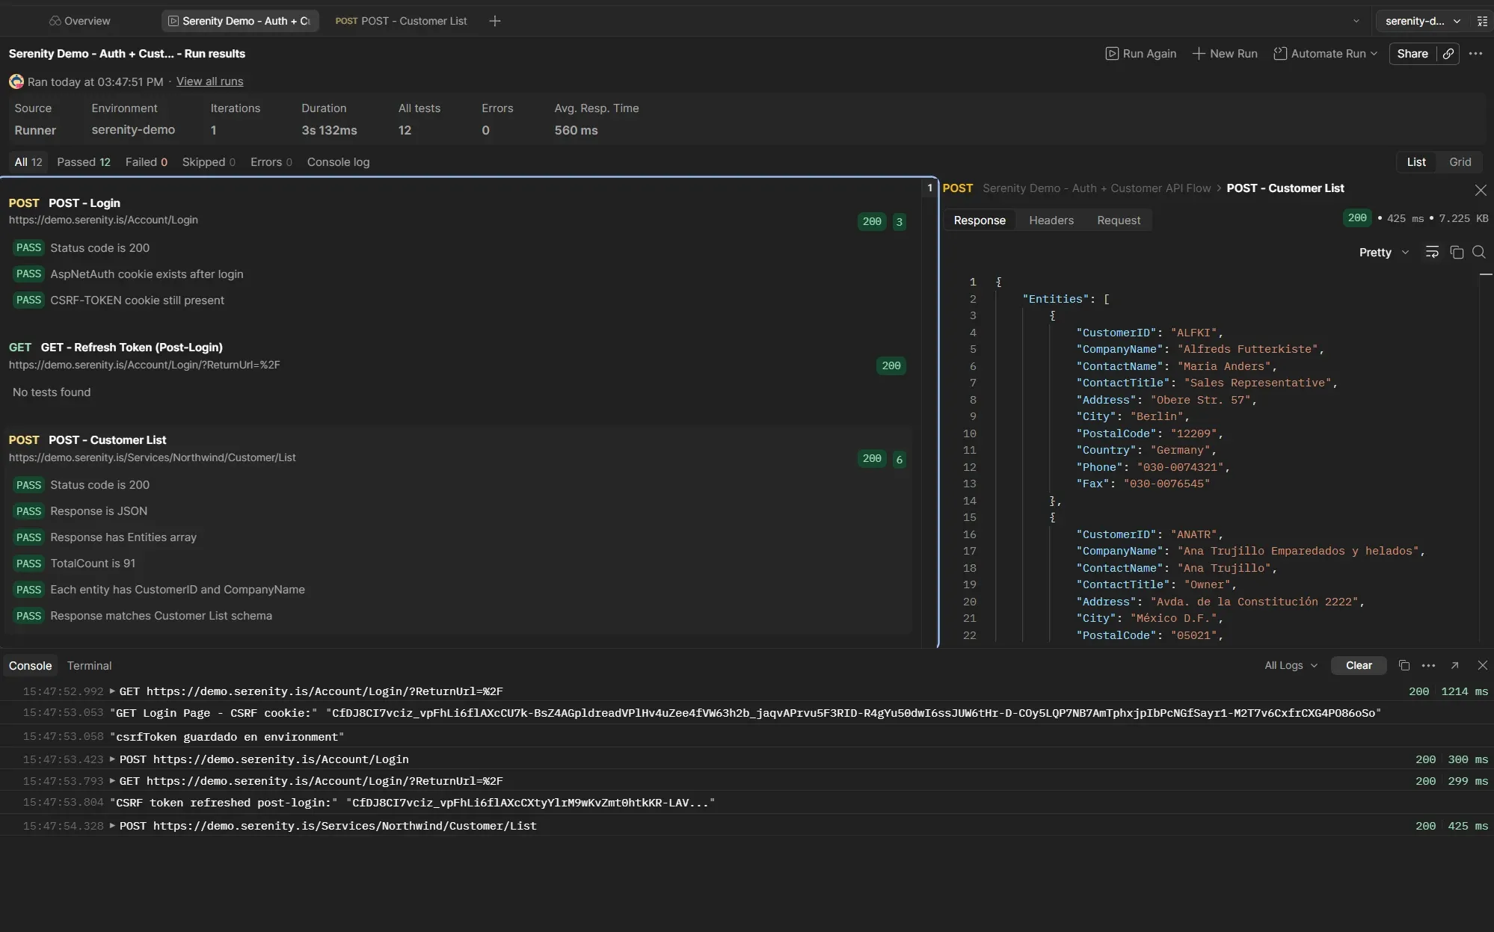
Task: Search within the response body
Action: [1478, 252]
